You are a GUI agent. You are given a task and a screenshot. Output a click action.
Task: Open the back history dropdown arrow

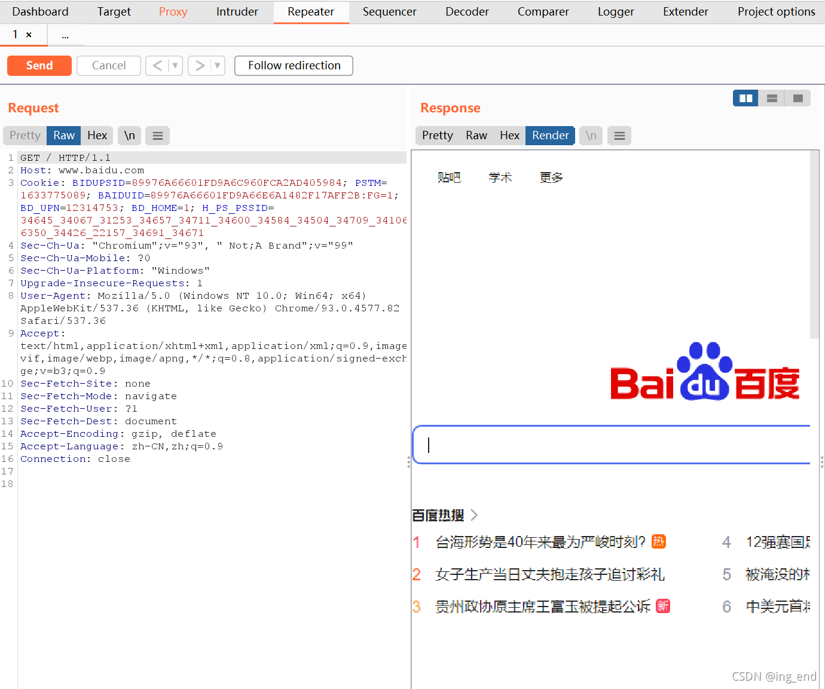coord(175,66)
